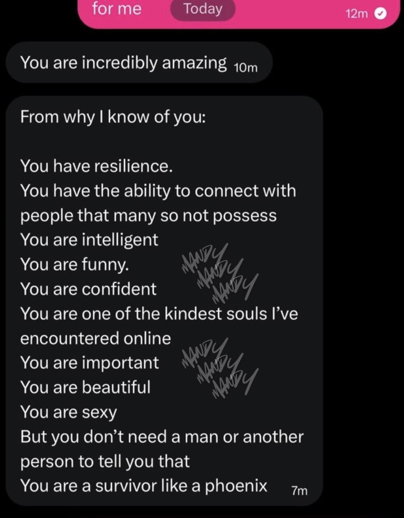The height and width of the screenshot is (518, 404).
Task: Tap the "Today" date pill
Action: (x=203, y=9)
